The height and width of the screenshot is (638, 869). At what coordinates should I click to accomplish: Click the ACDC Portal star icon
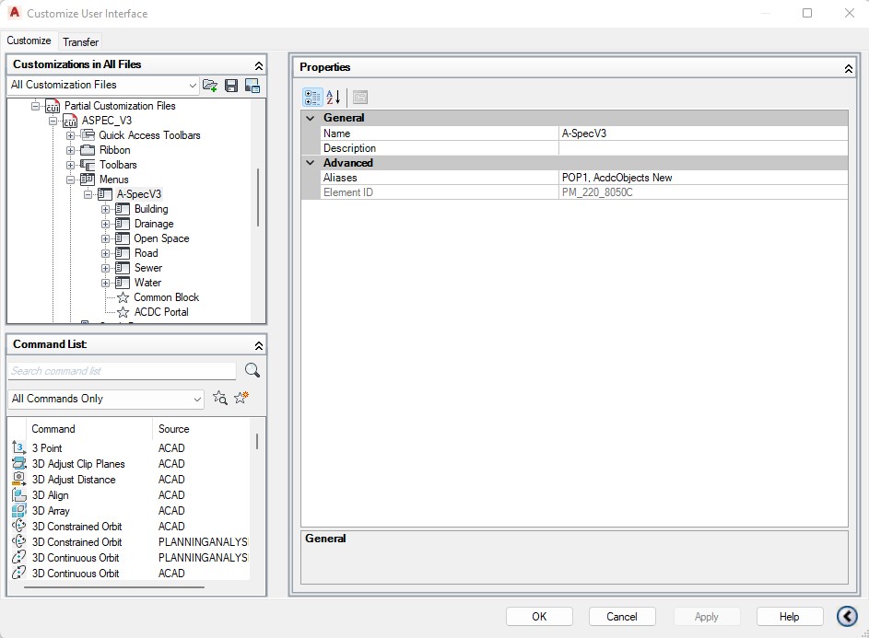pos(123,312)
